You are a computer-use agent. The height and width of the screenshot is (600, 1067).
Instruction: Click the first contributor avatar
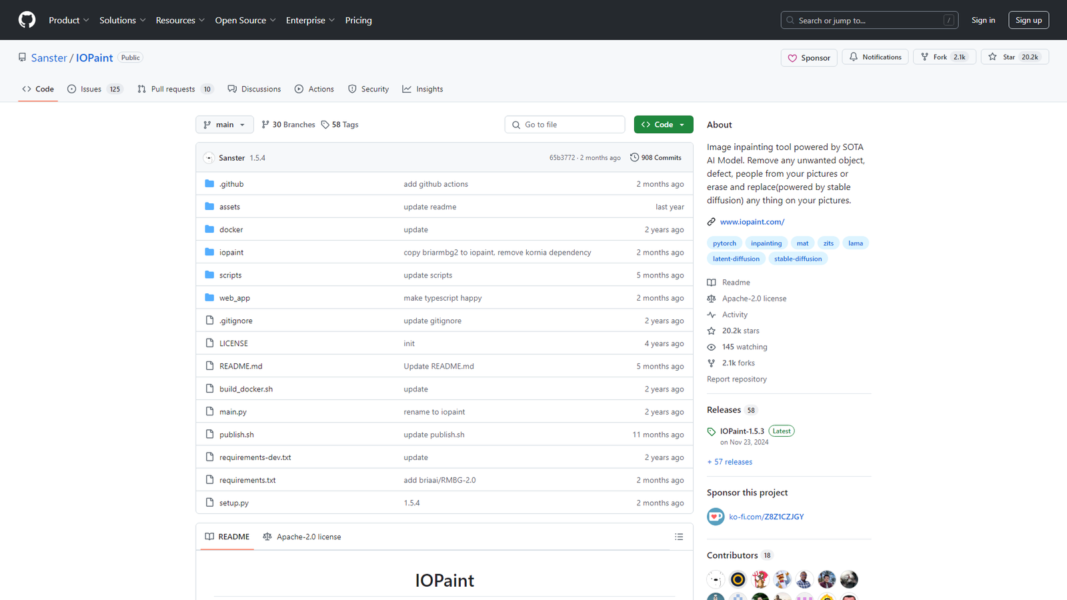(x=716, y=579)
